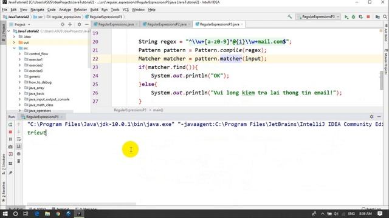Open the Terminal tool window
The height and width of the screenshot is (218, 389).
click(60, 208)
